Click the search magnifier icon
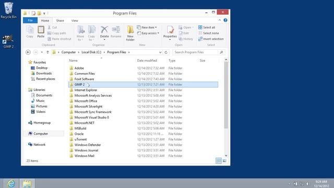This screenshot has height=188, width=334. click(221, 52)
